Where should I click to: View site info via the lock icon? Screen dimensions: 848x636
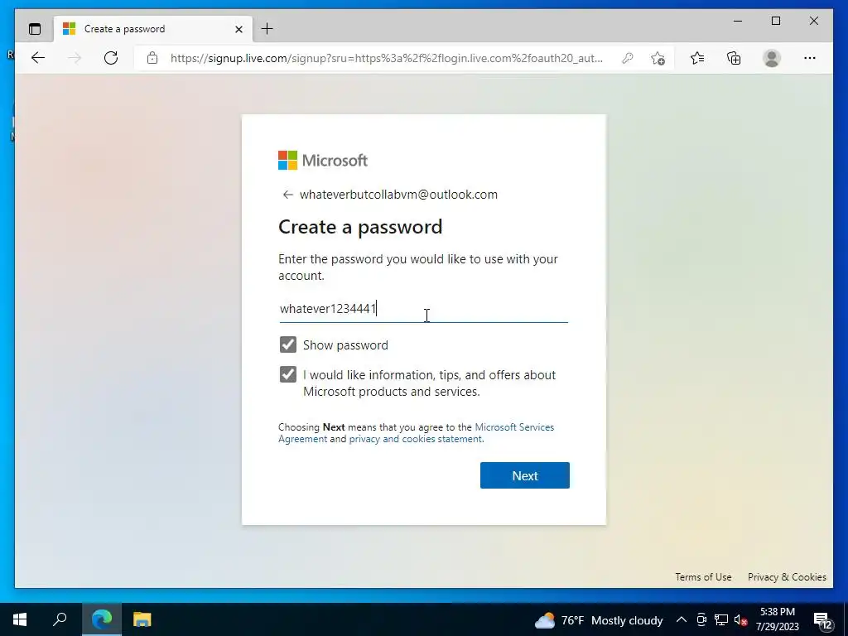pos(152,58)
